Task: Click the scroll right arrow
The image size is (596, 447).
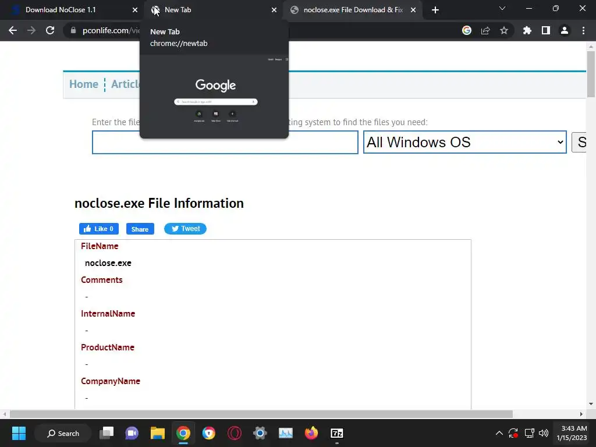Action: pyautogui.click(x=581, y=414)
